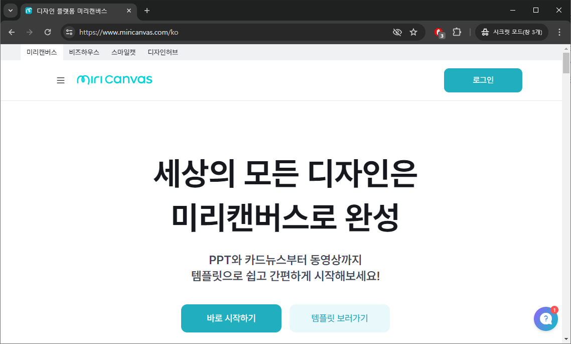Click the text 미리캔버스로 완성
571x344 pixels.
(x=285, y=217)
